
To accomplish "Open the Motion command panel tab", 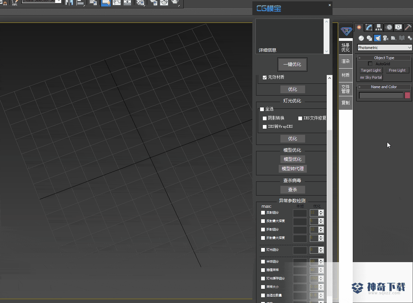I will (389, 27).
